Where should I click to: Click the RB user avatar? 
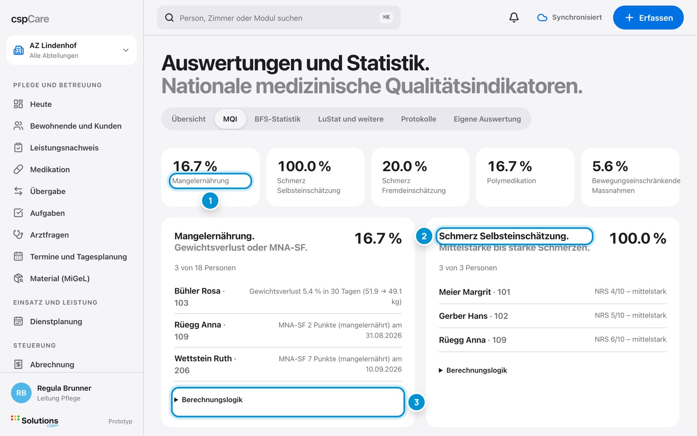click(x=21, y=393)
